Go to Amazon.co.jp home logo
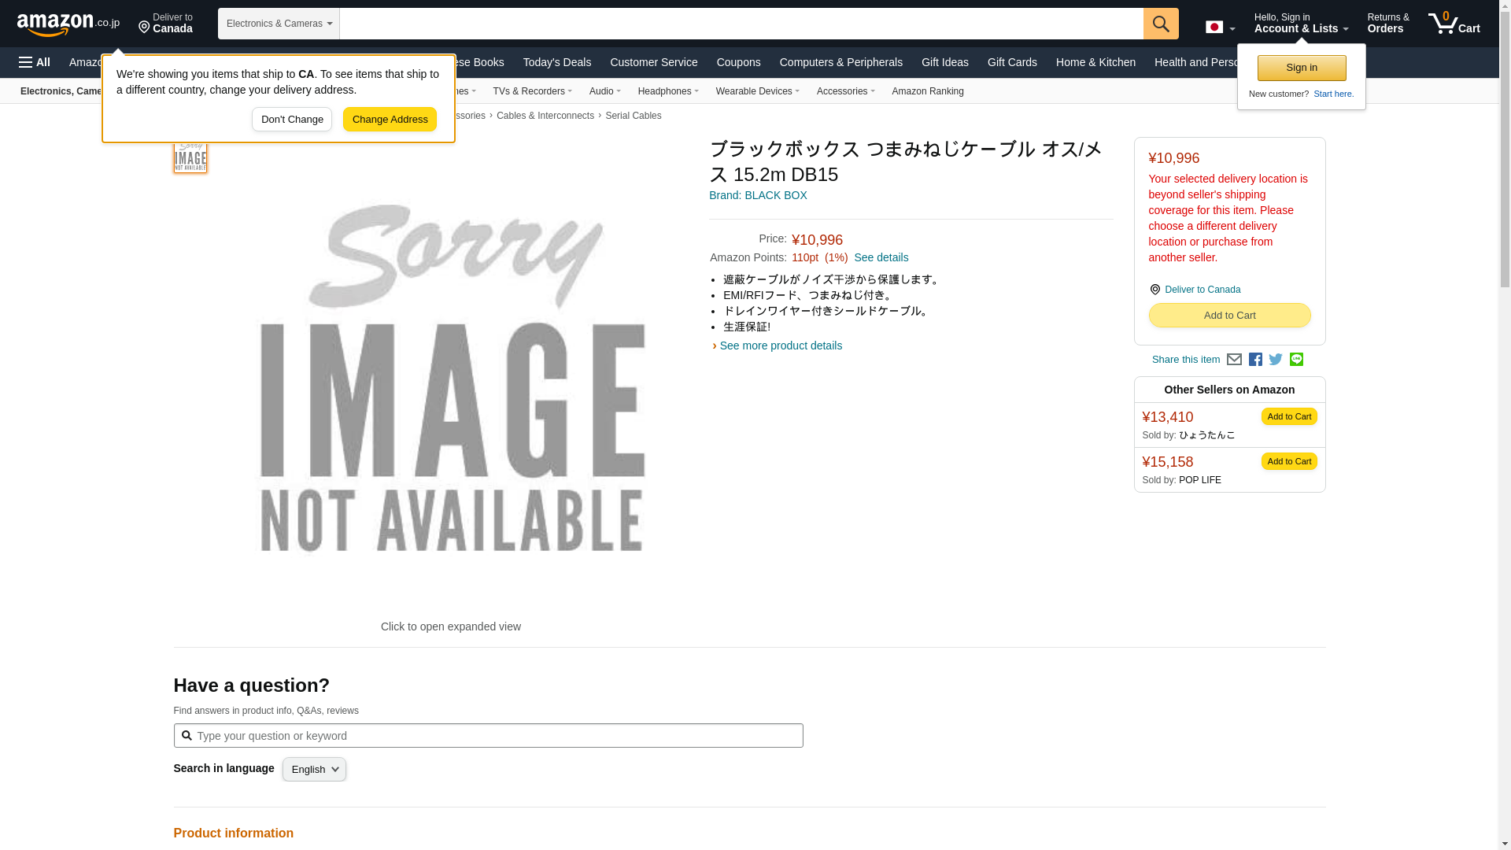This screenshot has height=850, width=1511. point(68,24)
